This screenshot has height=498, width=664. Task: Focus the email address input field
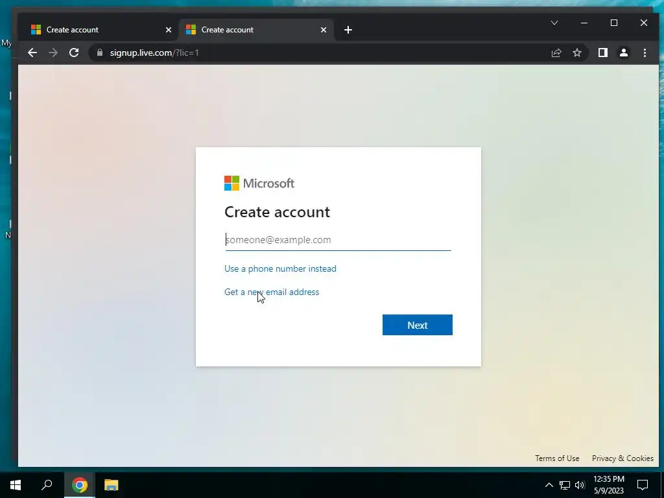(338, 240)
